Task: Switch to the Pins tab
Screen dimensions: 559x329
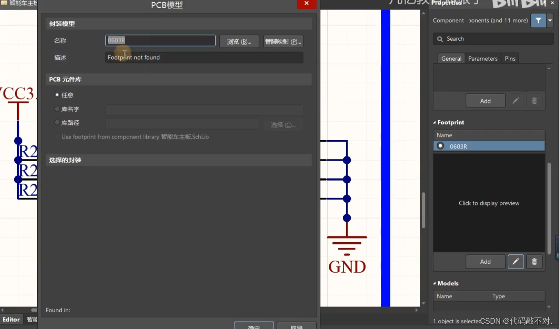Action: (x=510, y=58)
